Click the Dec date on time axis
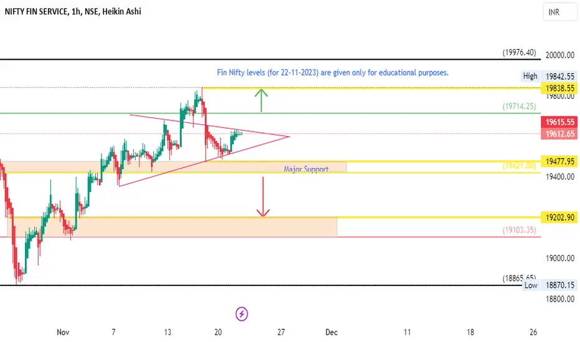 click(x=332, y=333)
